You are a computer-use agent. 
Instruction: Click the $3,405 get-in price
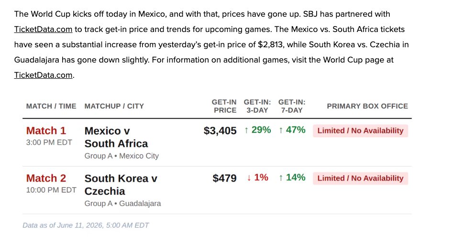tap(220, 131)
